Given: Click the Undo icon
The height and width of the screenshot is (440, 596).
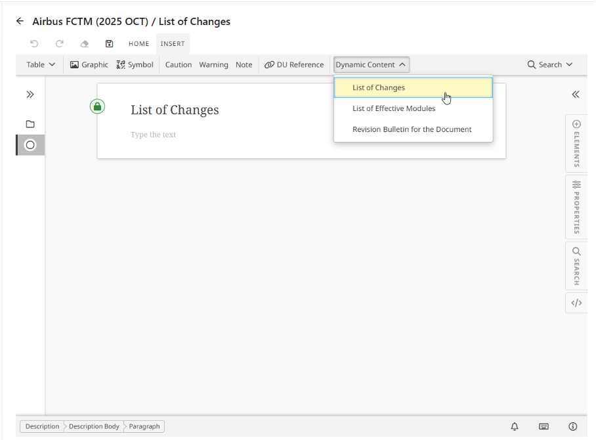Looking at the screenshot, I should pyautogui.click(x=34, y=44).
